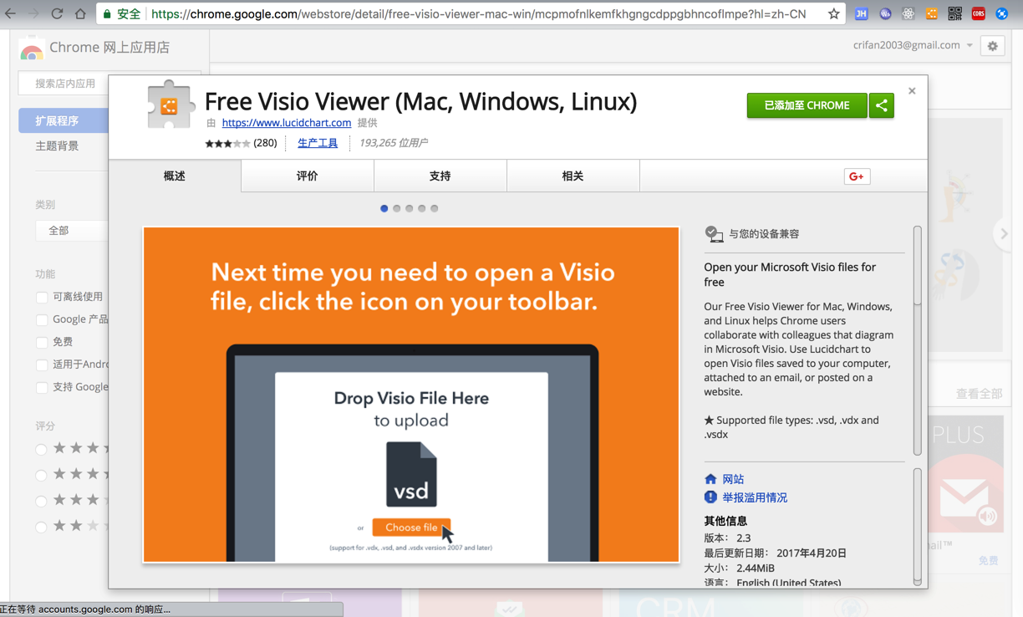Go to the browser home page
The width and height of the screenshot is (1023, 617).
pyautogui.click(x=80, y=13)
